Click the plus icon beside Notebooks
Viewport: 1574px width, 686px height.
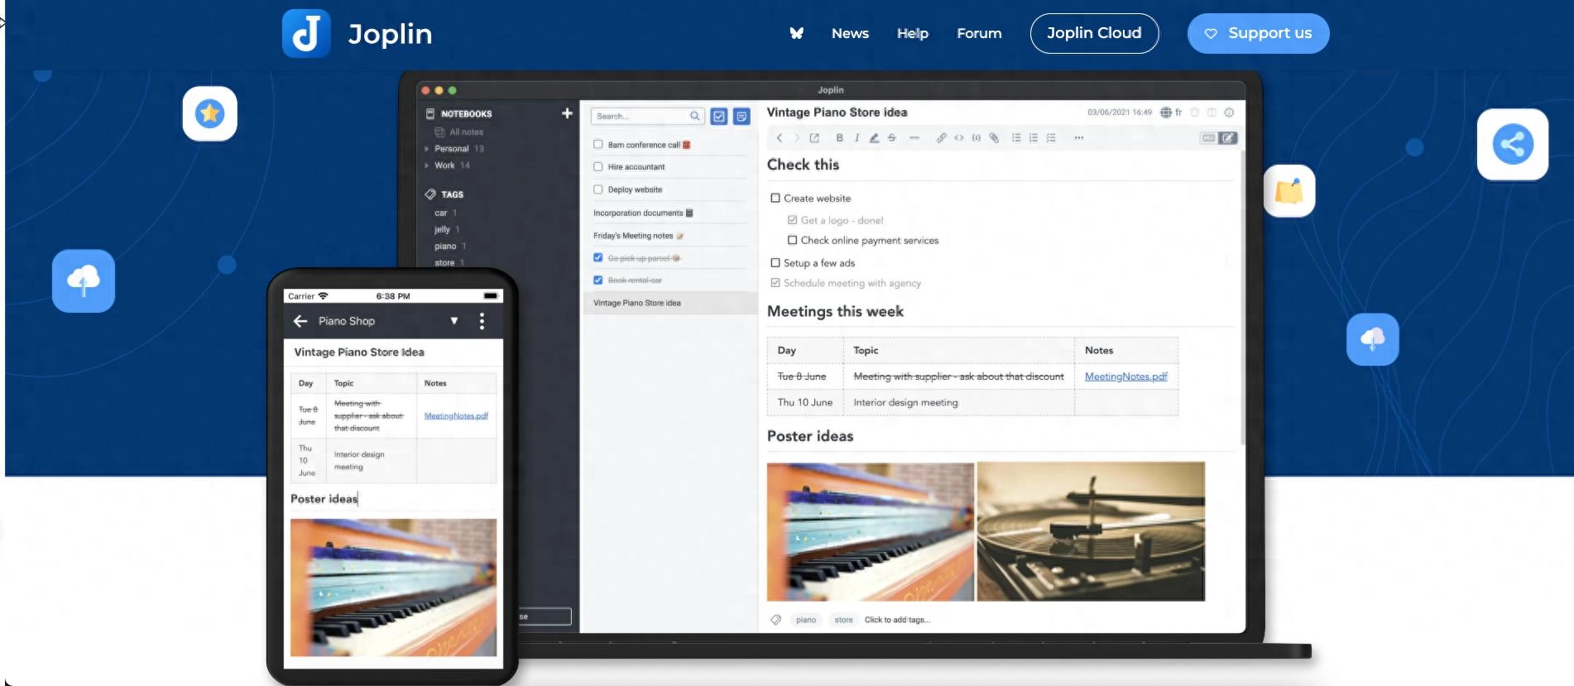point(567,113)
